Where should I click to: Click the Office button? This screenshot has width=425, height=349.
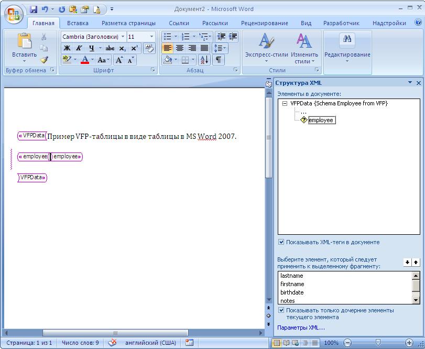coord(14,14)
